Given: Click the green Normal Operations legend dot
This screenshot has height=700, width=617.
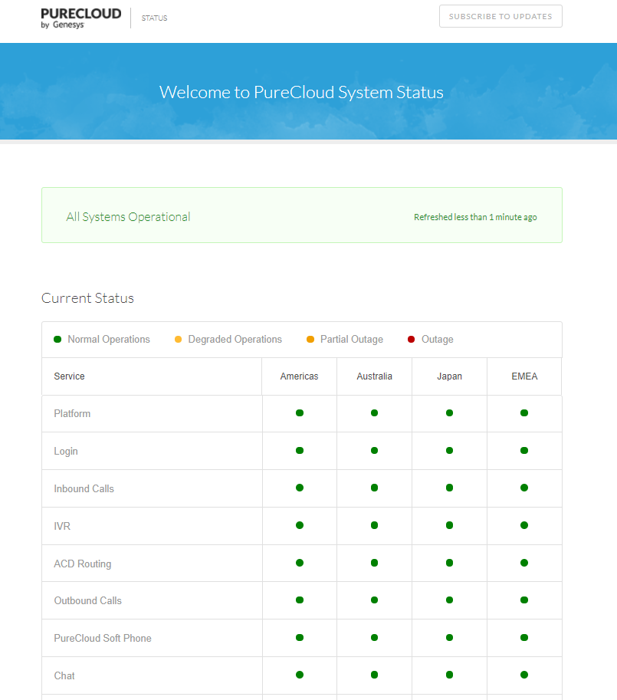Looking at the screenshot, I should pyautogui.click(x=57, y=340).
